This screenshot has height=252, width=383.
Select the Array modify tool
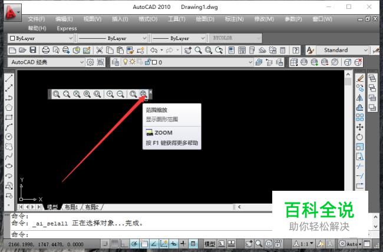pyautogui.click(x=360, y=117)
